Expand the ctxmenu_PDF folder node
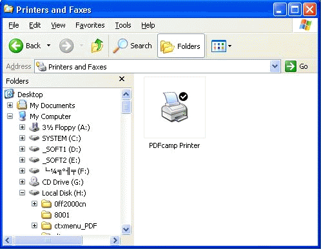 (34, 226)
